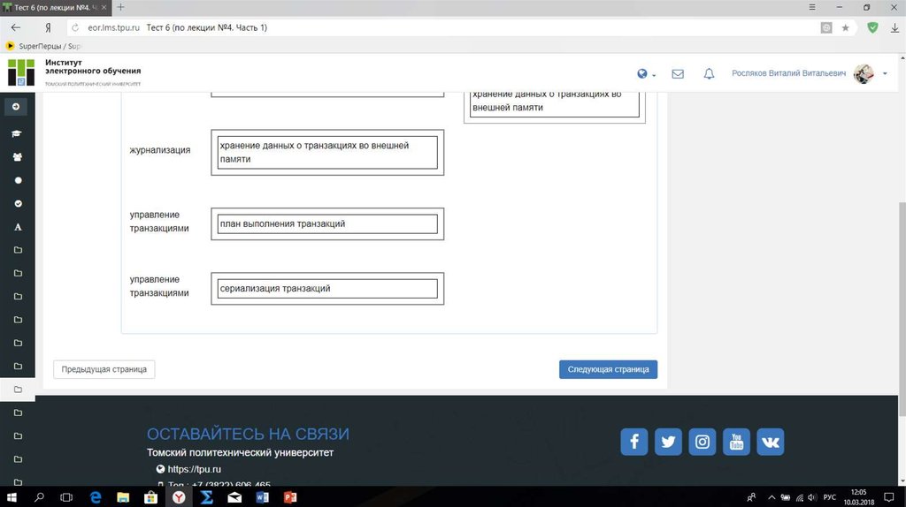
Task: Open File Explorer from taskbar
Action: coord(123,497)
